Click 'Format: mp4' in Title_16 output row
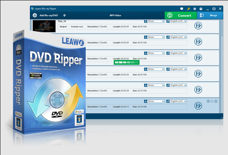Viewport: 228px width, 155px height. (77, 27)
